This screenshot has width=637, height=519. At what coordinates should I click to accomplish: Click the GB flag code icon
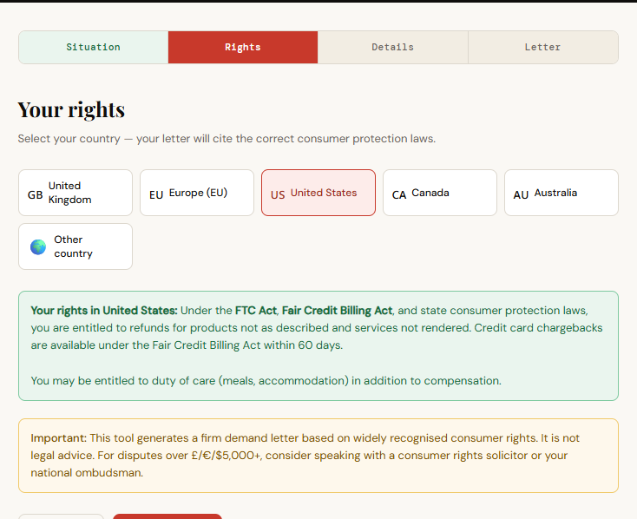(35, 194)
